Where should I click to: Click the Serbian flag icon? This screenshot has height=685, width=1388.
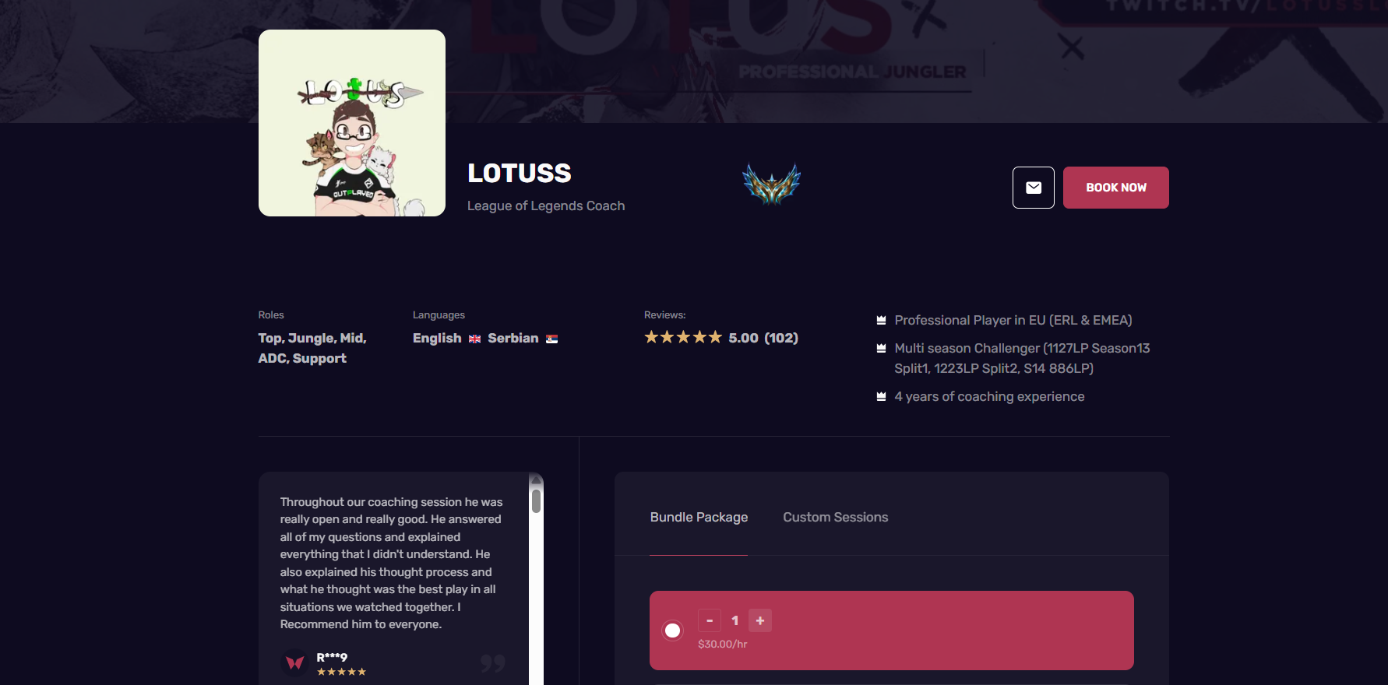click(x=551, y=339)
